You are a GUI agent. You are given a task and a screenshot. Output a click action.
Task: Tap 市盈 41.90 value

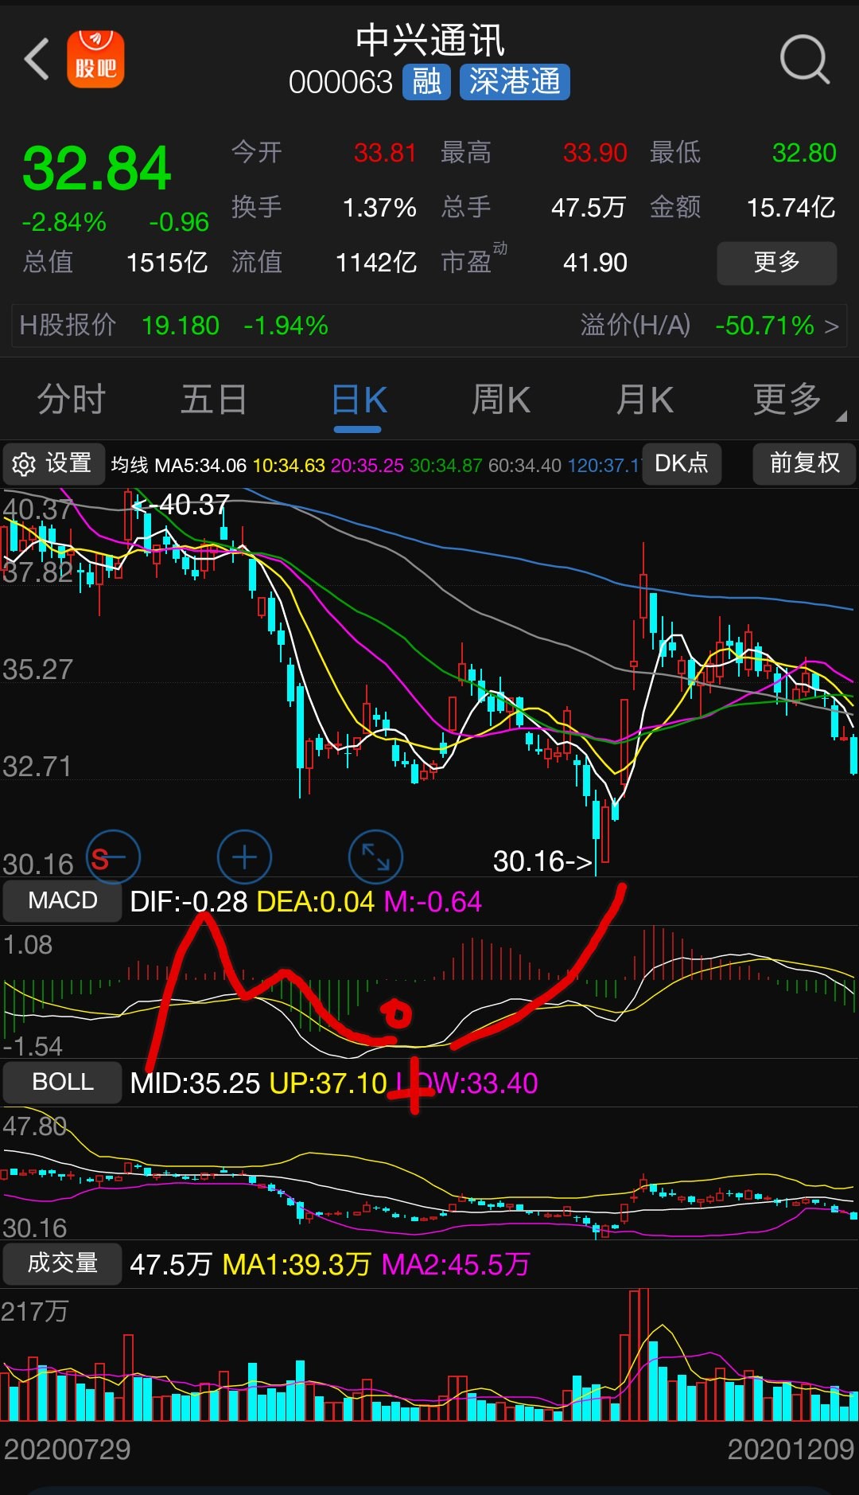(x=595, y=262)
